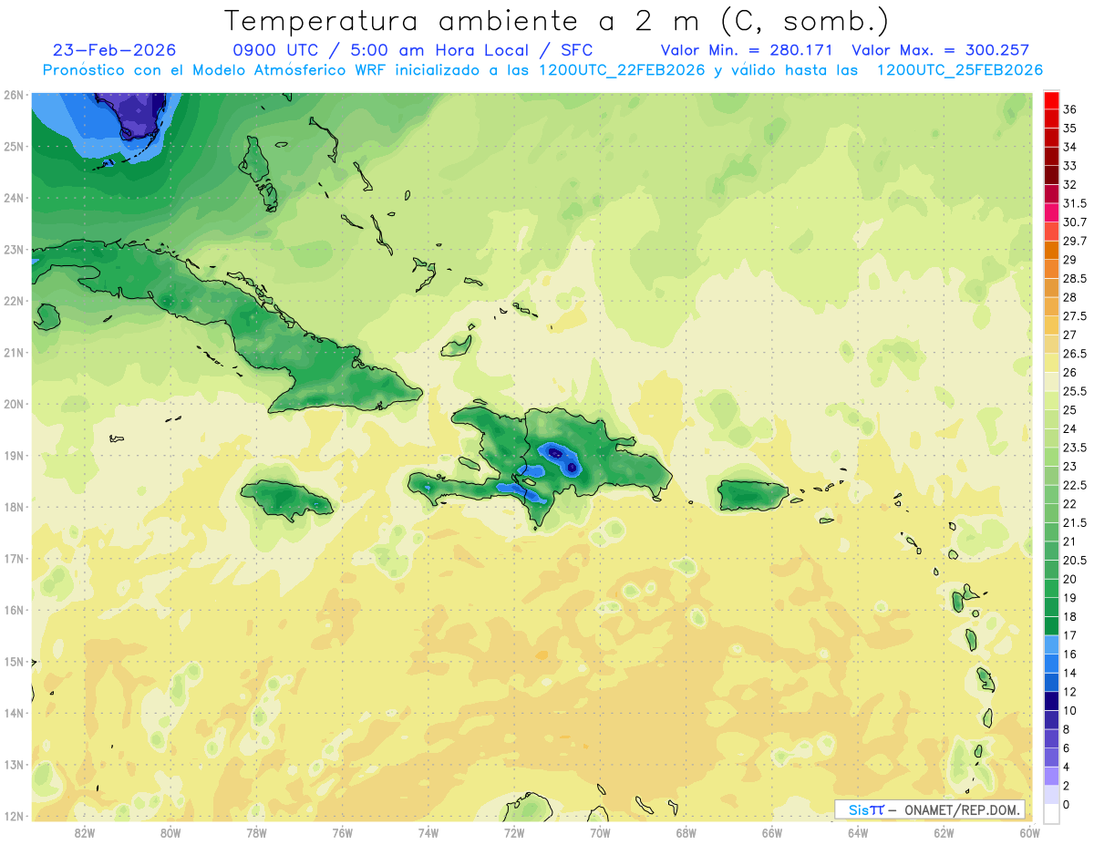Click the 23N latitude axis label
Viewport: 1094px width, 845px height.
click(13, 249)
